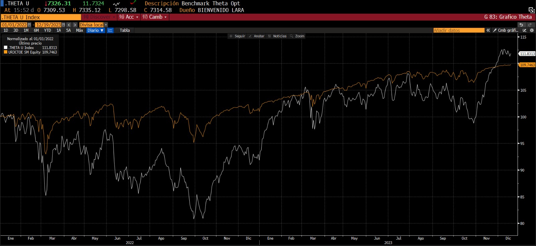This screenshot has width=536, height=246.
Task: Click the pop-out window icon at top right
Action: [x=531, y=10]
